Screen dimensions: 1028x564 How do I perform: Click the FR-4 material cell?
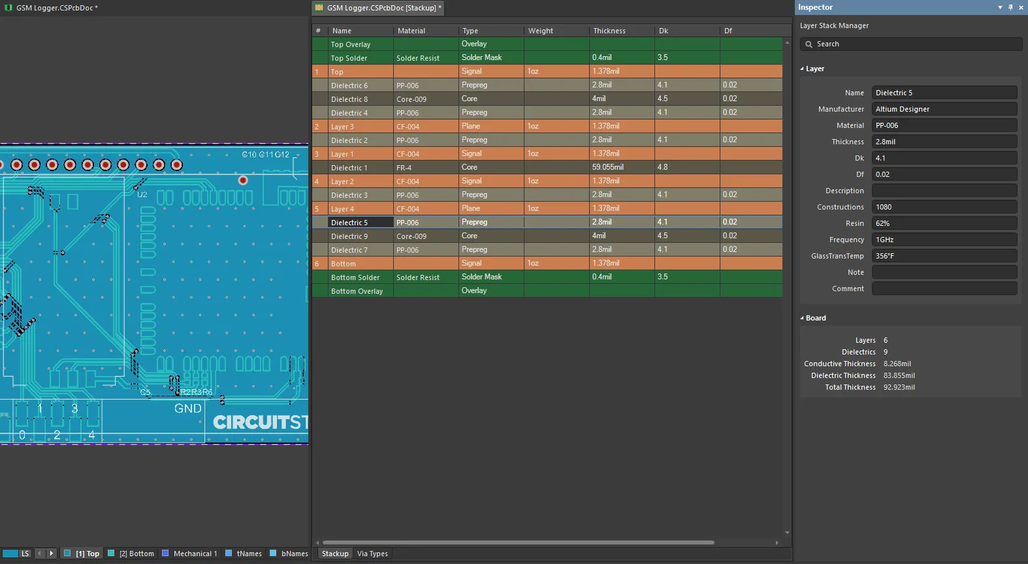point(426,168)
